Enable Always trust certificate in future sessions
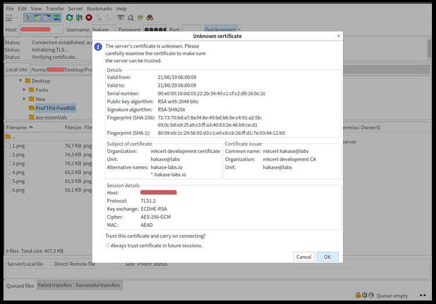This screenshot has height=304, width=436. [x=108, y=245]
